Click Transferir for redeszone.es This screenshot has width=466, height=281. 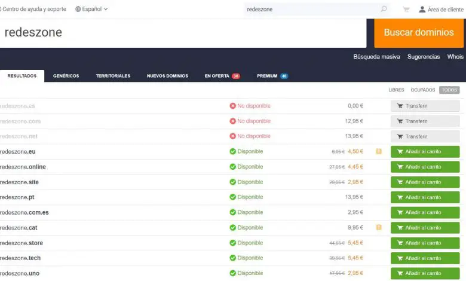tap(425, 106)
